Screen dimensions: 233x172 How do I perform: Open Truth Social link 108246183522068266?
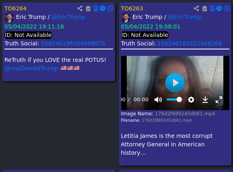point(190,43)
